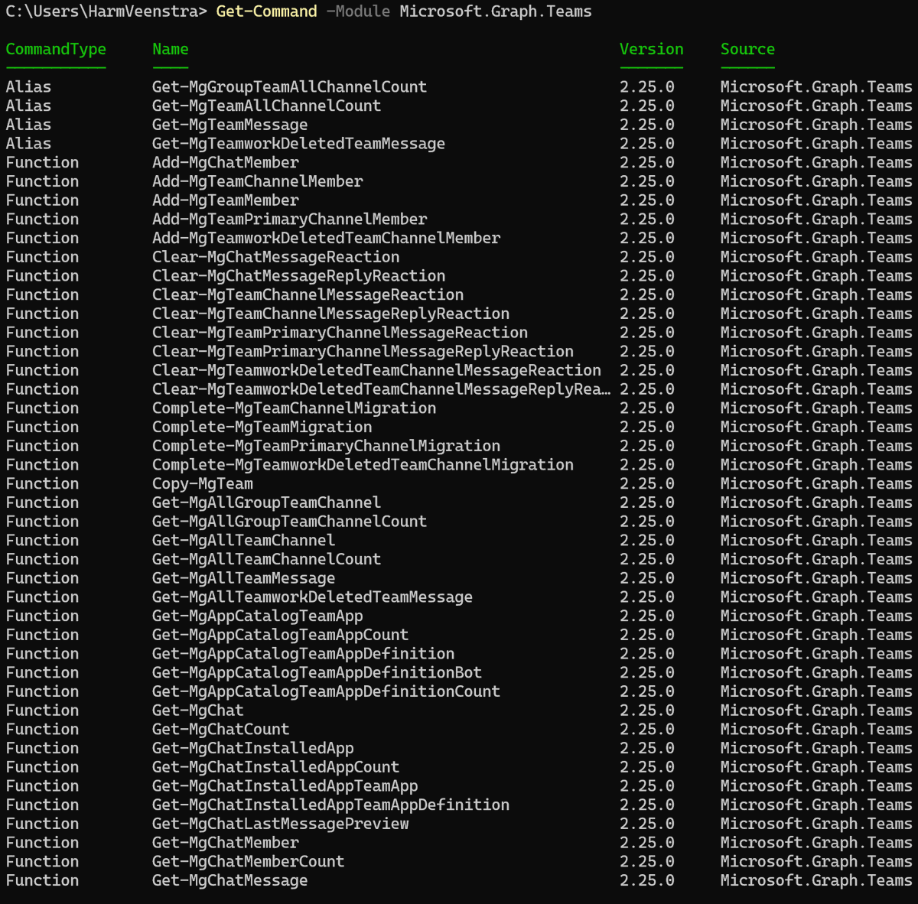Select Clear-MgChatMessageReplyReaction text
The image size is (918, 904).
[299, 276]
